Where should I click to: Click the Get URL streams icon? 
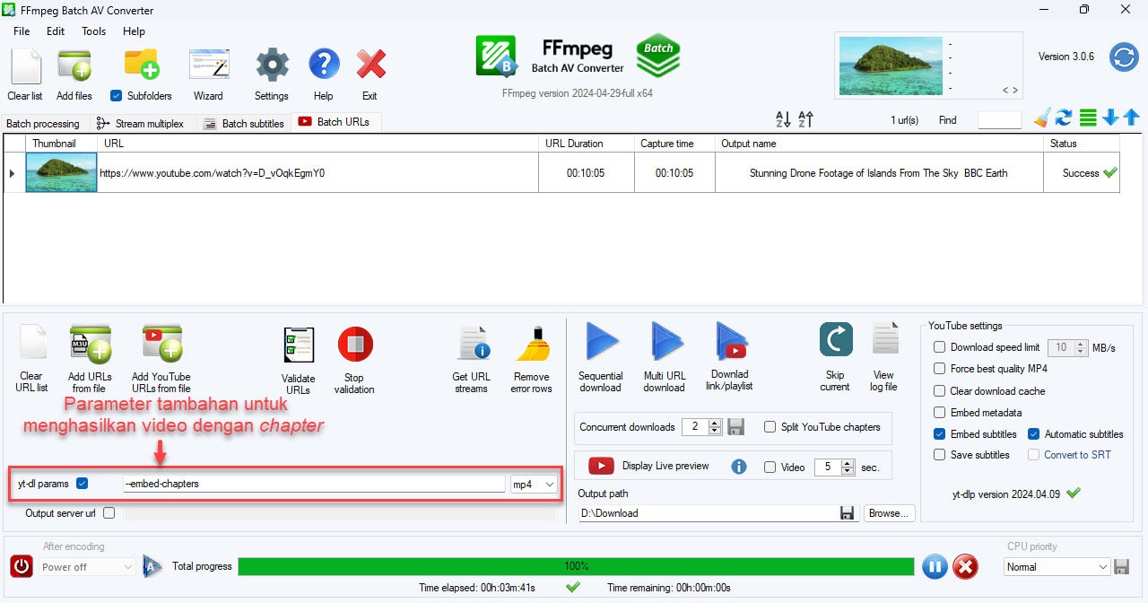(472, 345)
